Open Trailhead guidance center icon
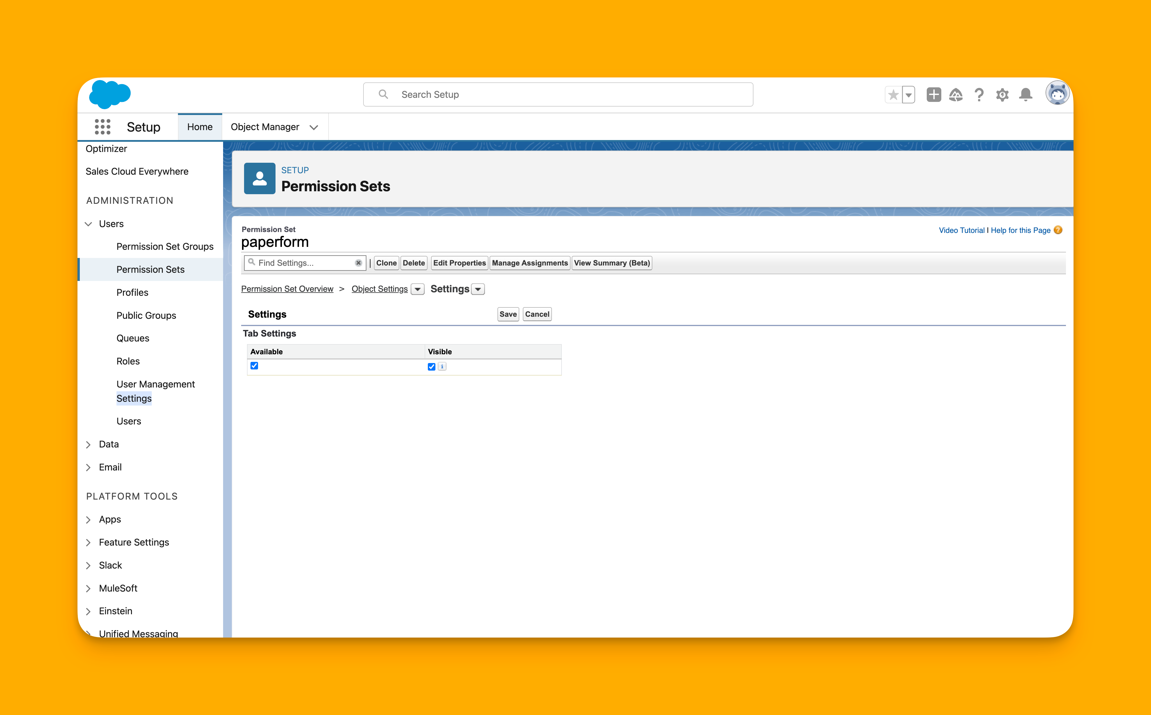 point(956,95)
